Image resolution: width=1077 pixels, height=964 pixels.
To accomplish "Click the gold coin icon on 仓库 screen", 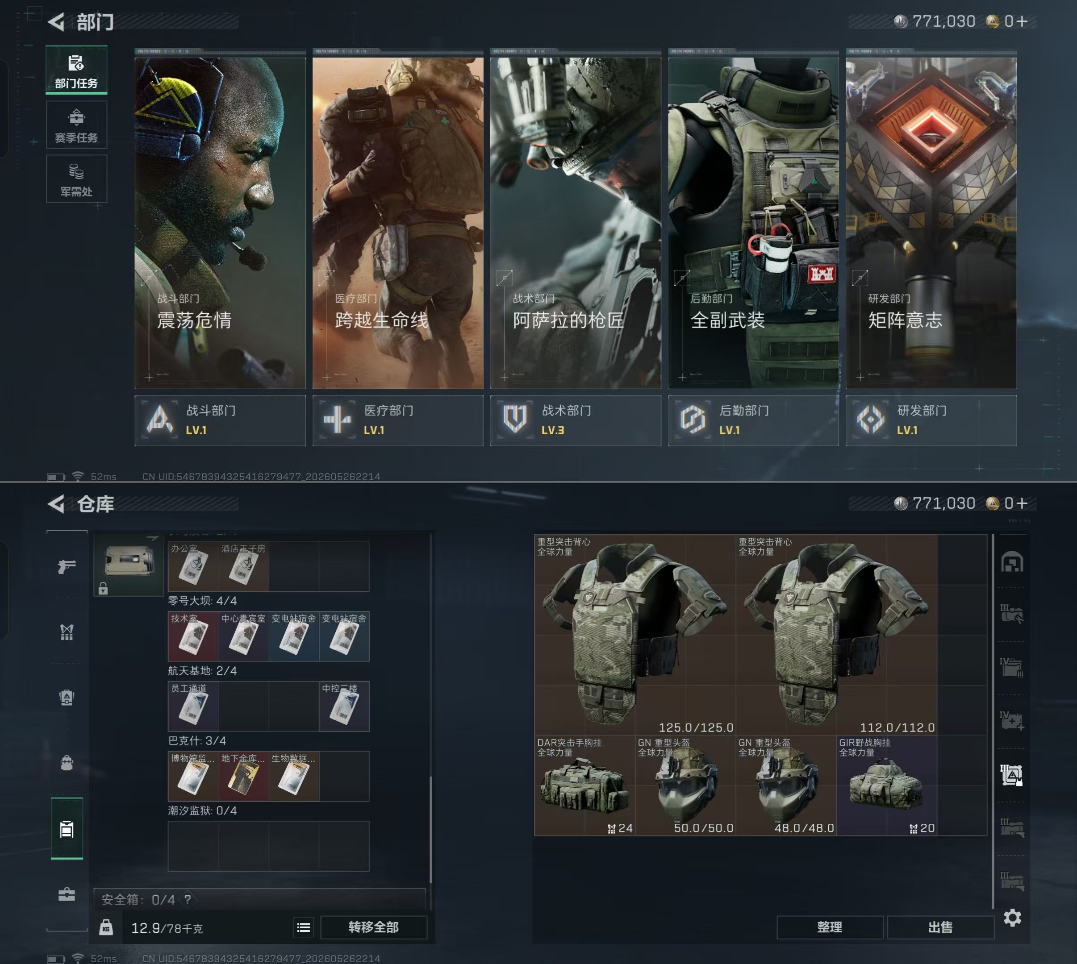I will point(993,503).
